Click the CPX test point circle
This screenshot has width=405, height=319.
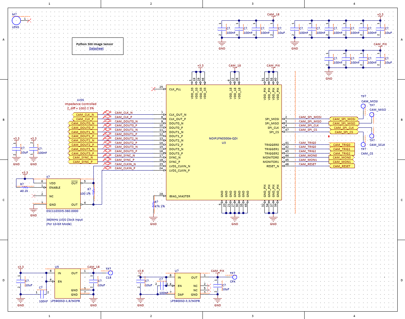click(235, 277)
